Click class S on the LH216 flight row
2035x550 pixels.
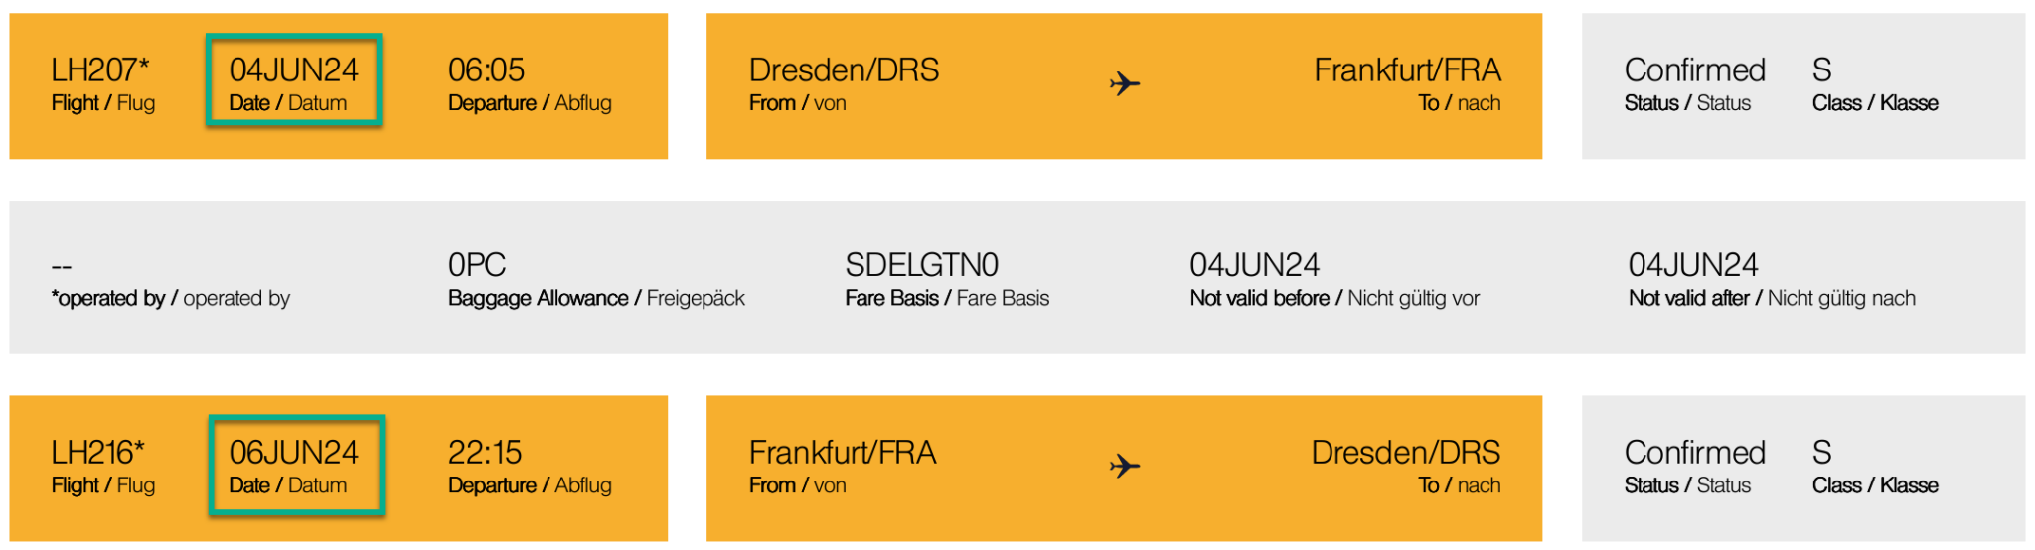click(x=1821, y=453)
